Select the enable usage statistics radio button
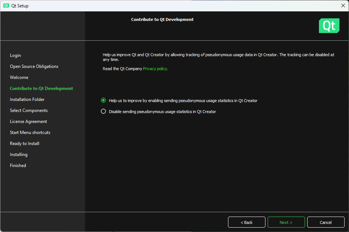 click(x=103, y=101)
